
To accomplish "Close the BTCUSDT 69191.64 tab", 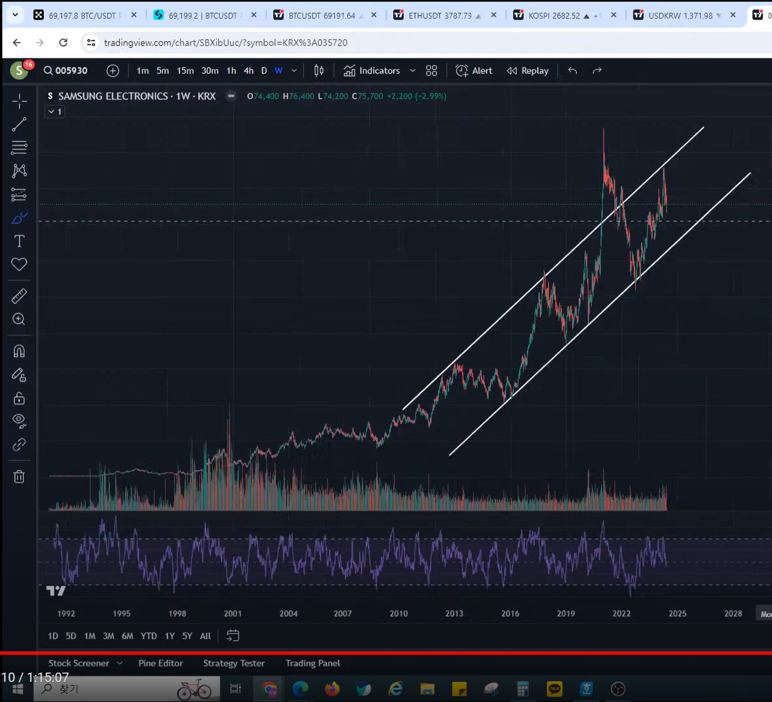I will pyautogui.click(x=374, y=15).
